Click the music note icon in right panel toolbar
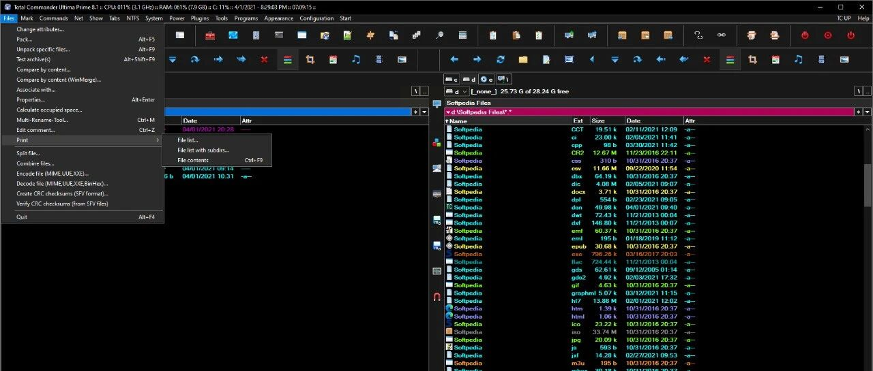The width and height of the screenshot is (873, 371). [x=798, y=60]
